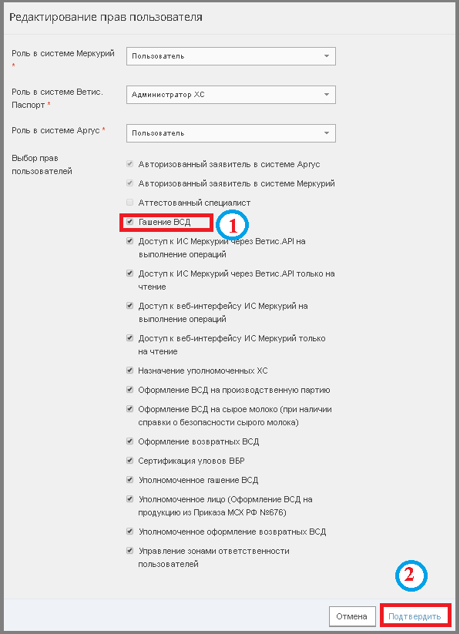Uncheck веб-интерфейс только на чтение checkbox
Image resolution: width=460 pixels, height=634 pixels.
[x=130, y=338]
